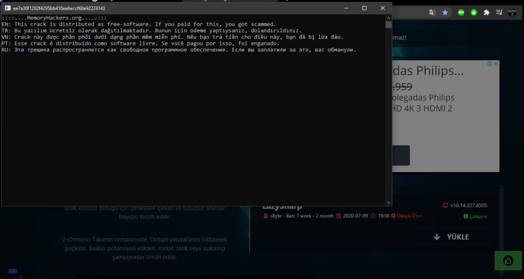This screenshot has width=524, height=279.
Task: Click the RU: console text line
Action: pyautogui.click(x=179, y=50)
